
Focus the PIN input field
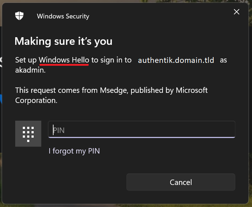point(142,129)
